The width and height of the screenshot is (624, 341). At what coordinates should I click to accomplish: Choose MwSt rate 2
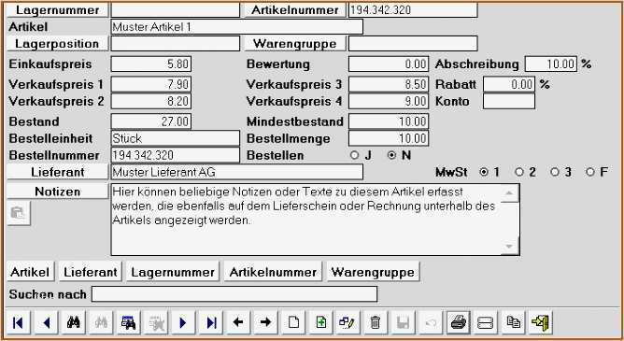pos(519,172)
